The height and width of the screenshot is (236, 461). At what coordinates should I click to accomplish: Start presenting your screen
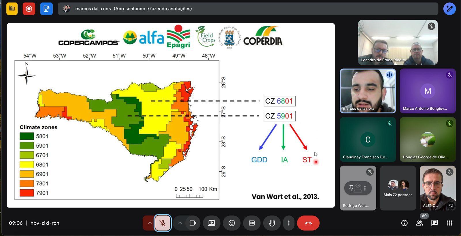click(x=212, y=223)
